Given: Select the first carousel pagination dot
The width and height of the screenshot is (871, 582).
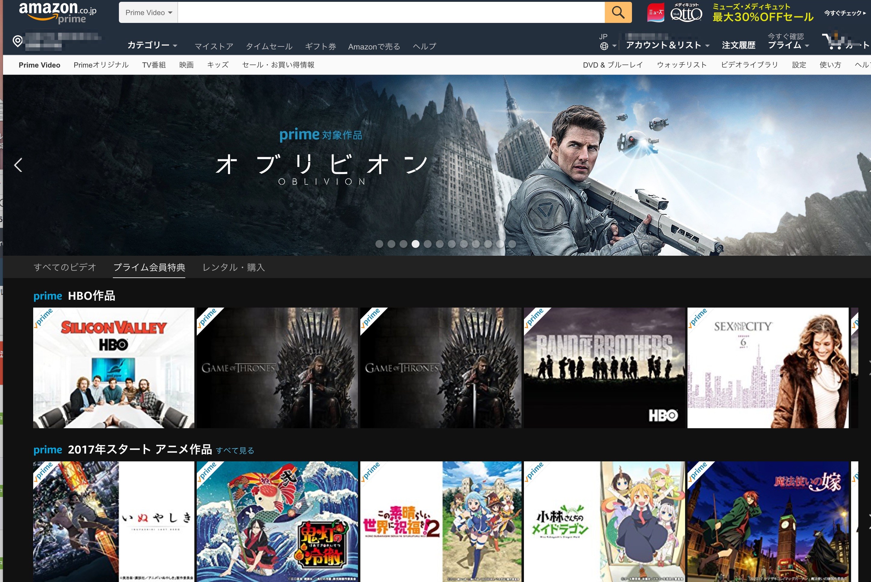Looking at the screenshot, I should [379, 244].
